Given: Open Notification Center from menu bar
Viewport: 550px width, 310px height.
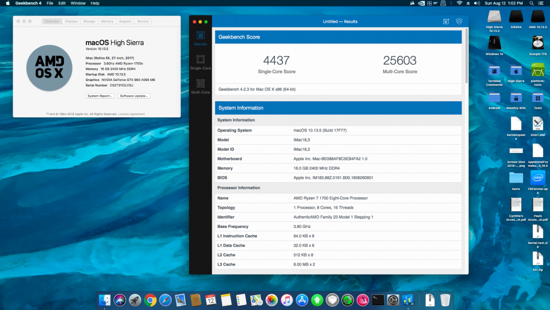Looking at the screenshot, I should pos(541,3).
